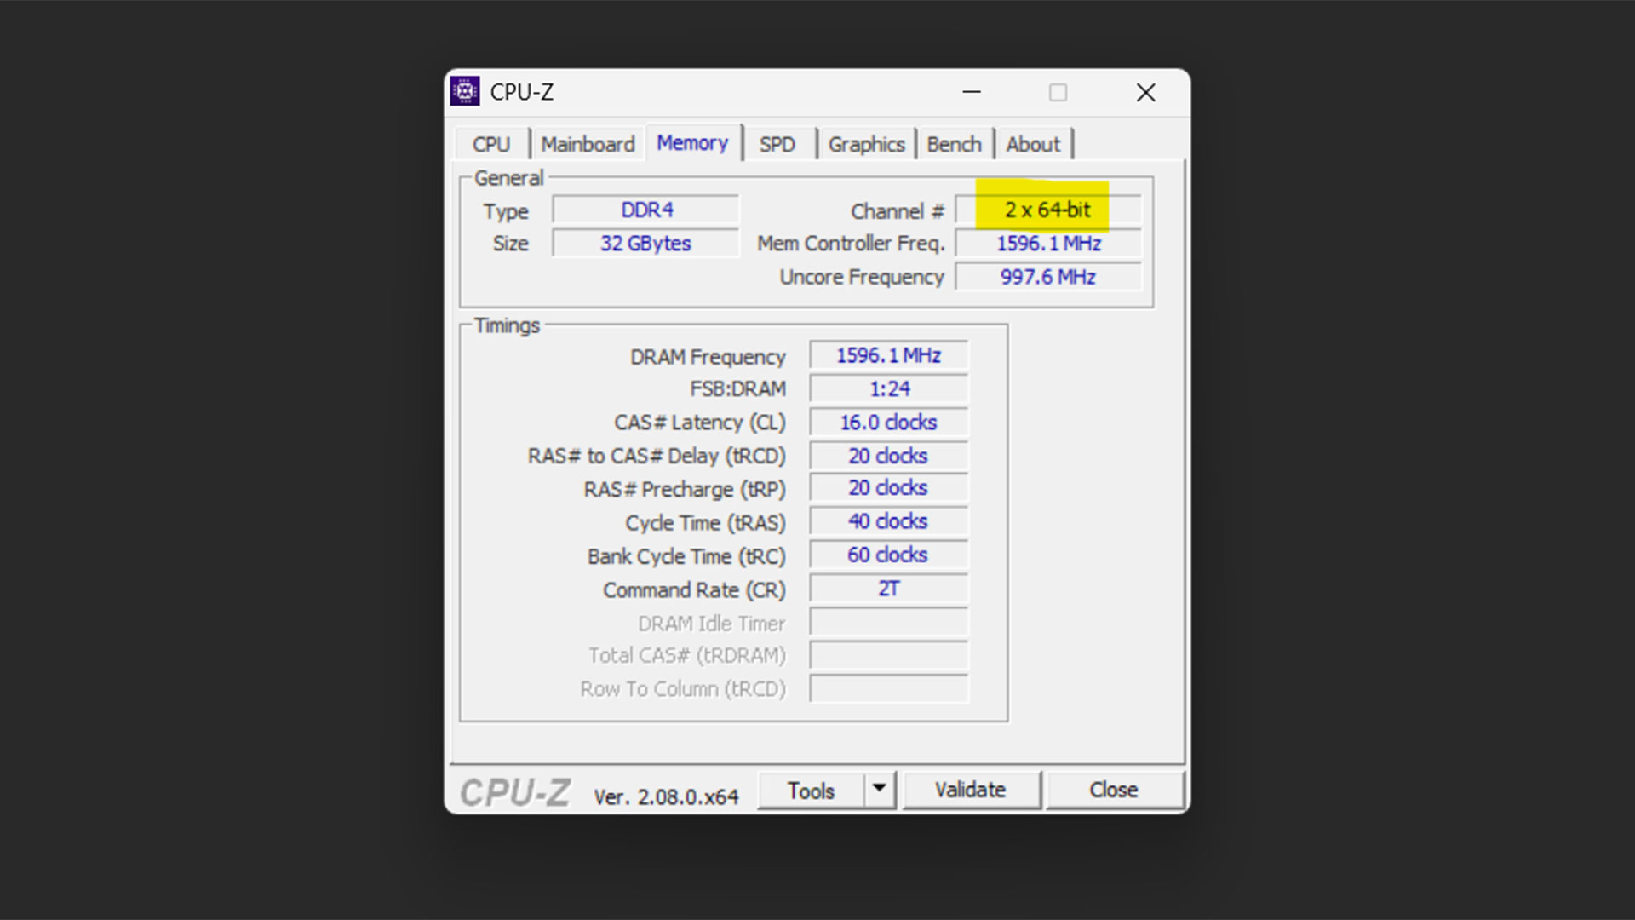The image size is (1635, 920).
Task: Click the 997.6 MHz uncore frequency value
Action: tap(1048, 277)
